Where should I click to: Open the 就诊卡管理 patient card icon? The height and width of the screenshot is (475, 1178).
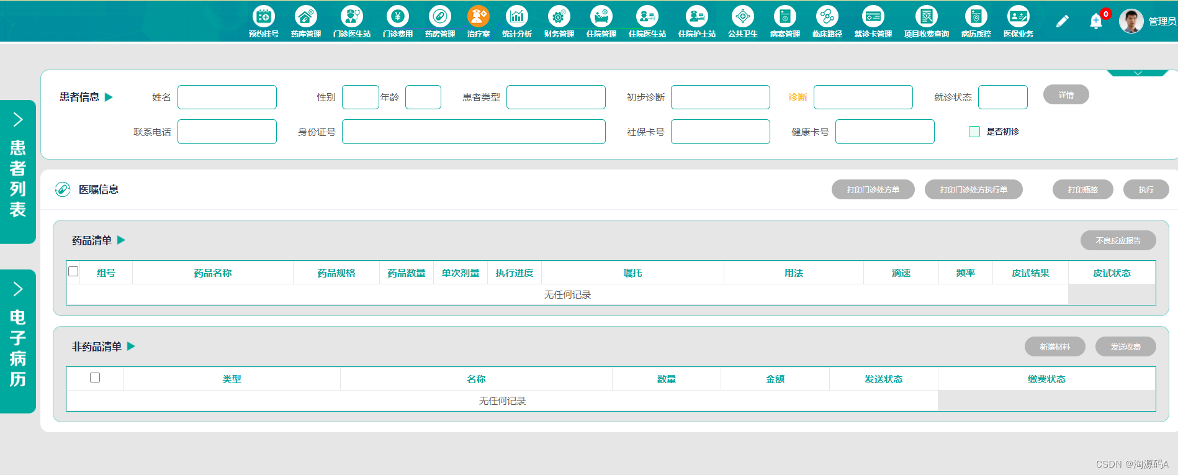[x=873, y=17]
